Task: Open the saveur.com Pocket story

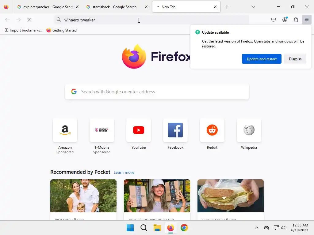Action: point(231,200)
